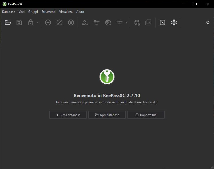Image resolution: width=214 pixels, height=169 pixels.
Task: Open database settings from the toolbar
Action: pyautogui.click(x=137, y=23)
